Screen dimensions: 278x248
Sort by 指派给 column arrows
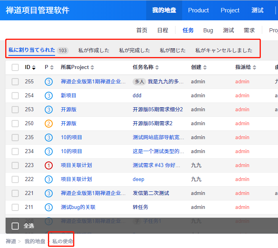click(254, 67)
